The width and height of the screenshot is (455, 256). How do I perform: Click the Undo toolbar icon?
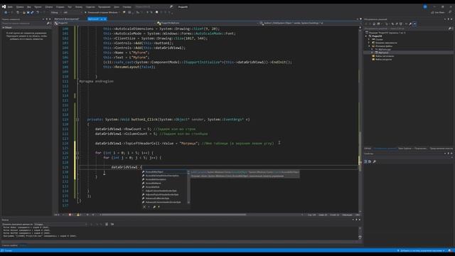[x=38, y=13]
